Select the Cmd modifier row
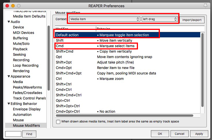212x140 pixels. (x=128, y=46)
